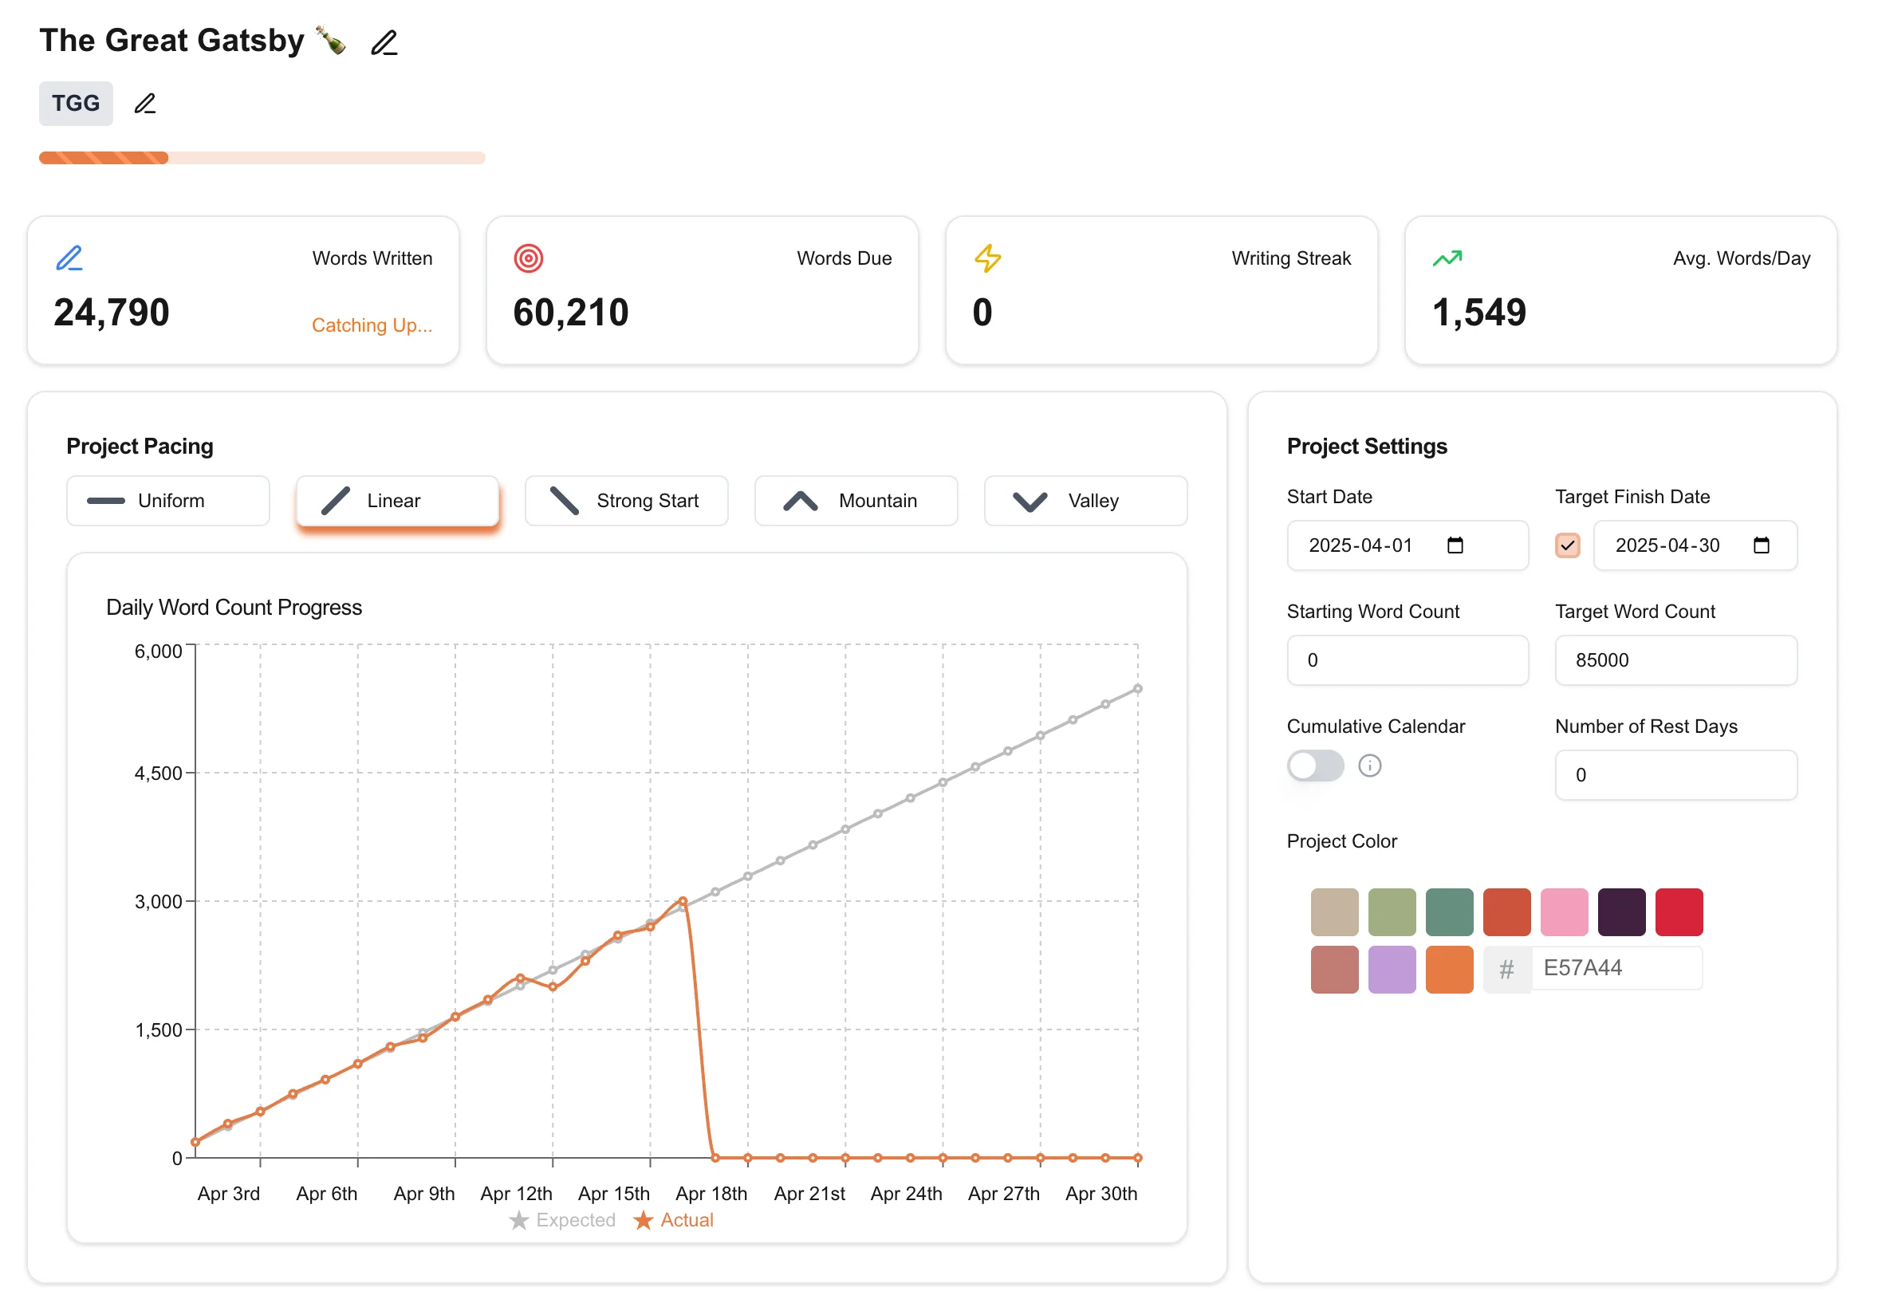Open the Target Finish Date calendar icon
The height and width of the screenshot is (1303, 1882).
1760,545
